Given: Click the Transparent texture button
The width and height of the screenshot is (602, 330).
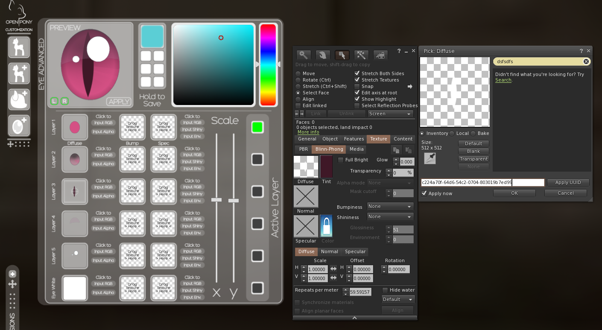Looking at the screenshot, I should tap(473, 159).
